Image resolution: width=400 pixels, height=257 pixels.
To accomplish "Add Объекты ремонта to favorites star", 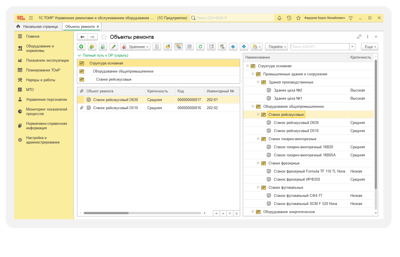I will [104, 37].
